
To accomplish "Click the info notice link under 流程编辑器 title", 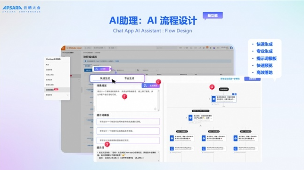I will (x=117, y=61).
